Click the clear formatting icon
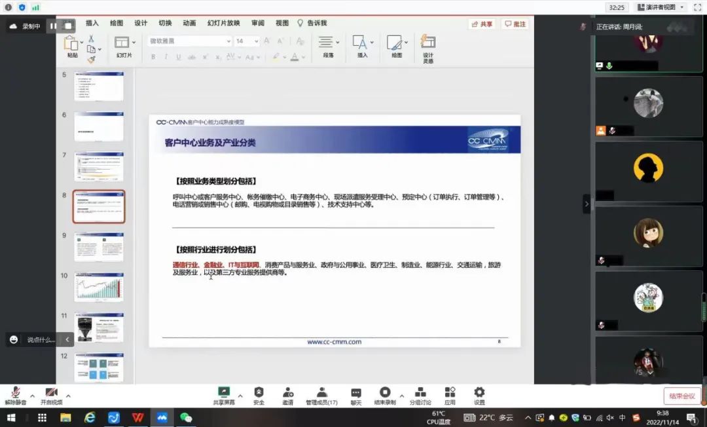707x427 pixels. coord(300,41)
